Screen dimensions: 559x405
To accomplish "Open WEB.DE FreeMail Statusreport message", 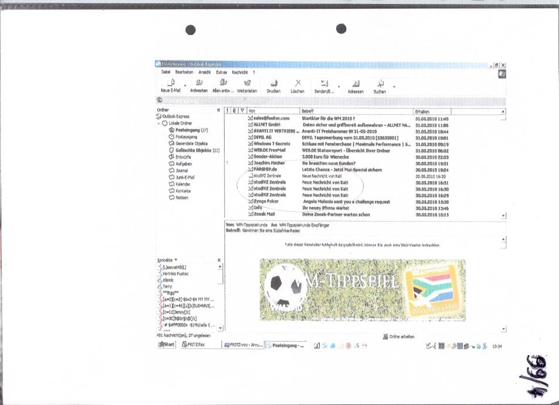I will tap(348, 150).
